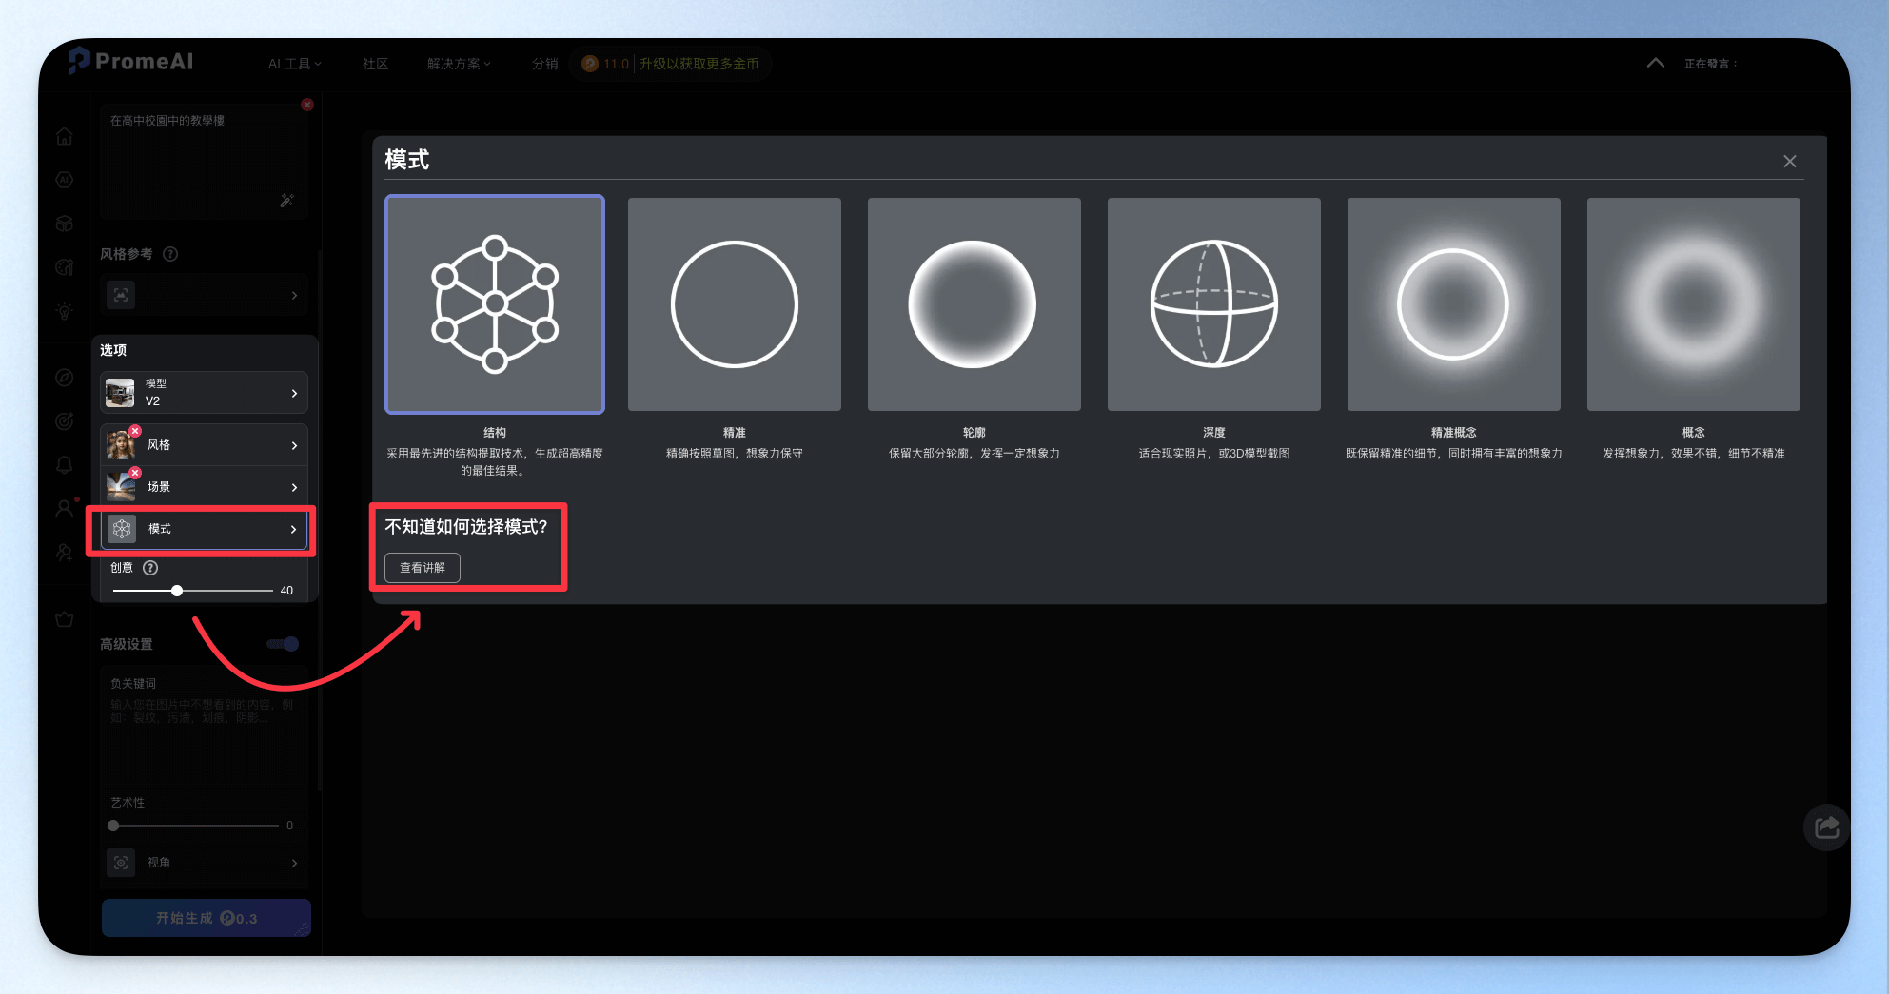Image resolution: width=1889 pixels, height=994 pixels.
Task: Click the magic wand prompt enhance icon
Action: (x=286, y=200)
